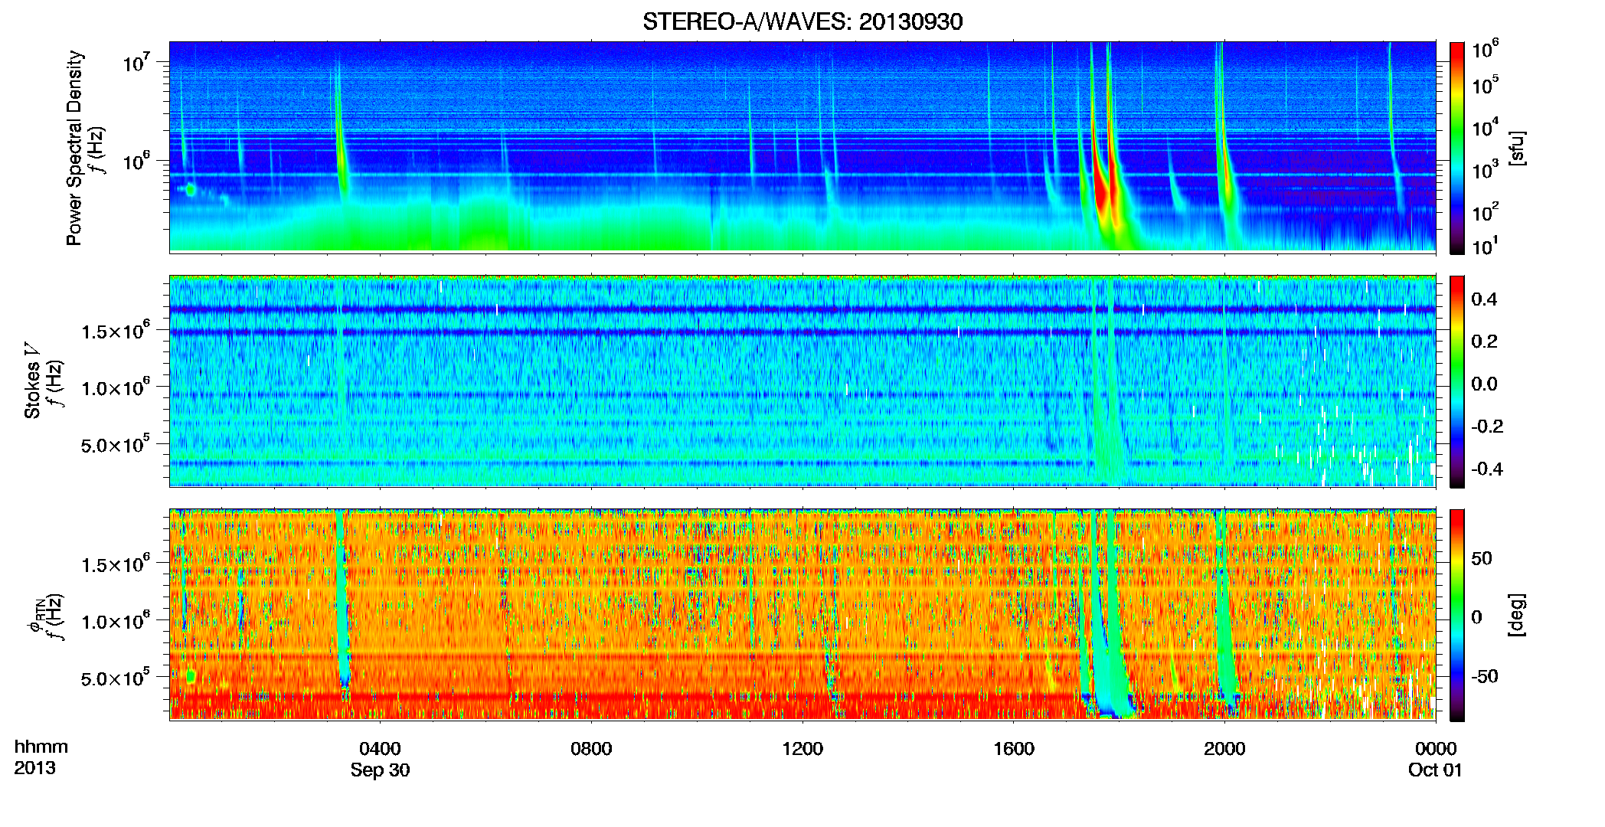
Task: Click the 10^2 value on the sfu color scale
Action: click(1486, 211)
